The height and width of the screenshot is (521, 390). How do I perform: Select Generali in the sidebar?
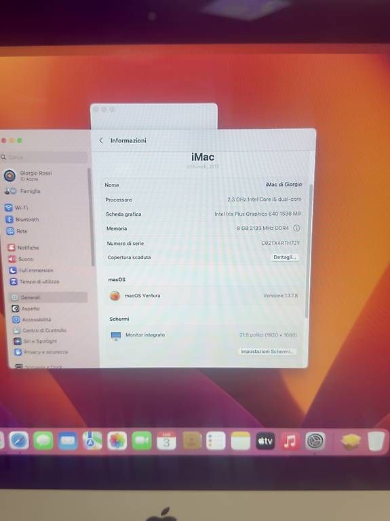[49, 298]
